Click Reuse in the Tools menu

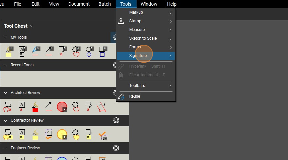[x=135, y=96]
